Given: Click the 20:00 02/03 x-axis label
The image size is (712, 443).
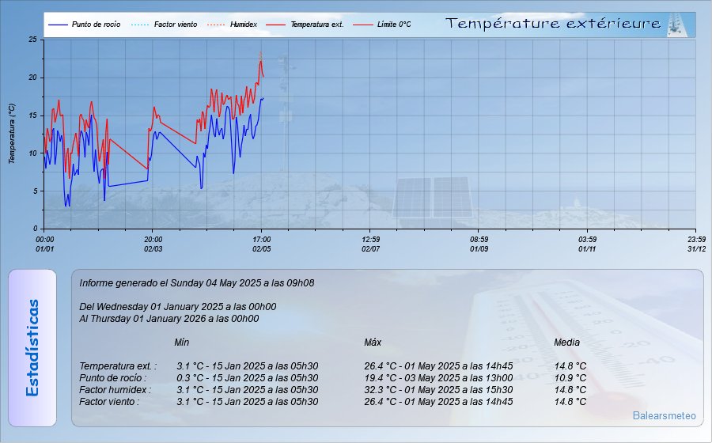Looking at the screenshot, I should [x=153, y=244].
